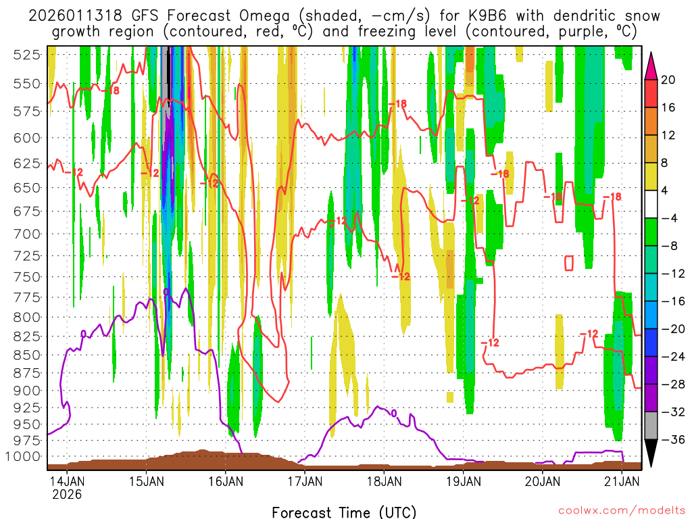This screenshot has width=692, height=519.
Task: Select the 20JAN date label
Action: 543,481
